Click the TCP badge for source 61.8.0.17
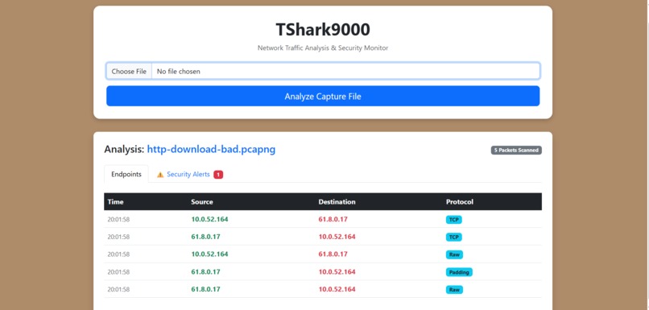This screenshot has height=310, width=649. coord(453,238)
